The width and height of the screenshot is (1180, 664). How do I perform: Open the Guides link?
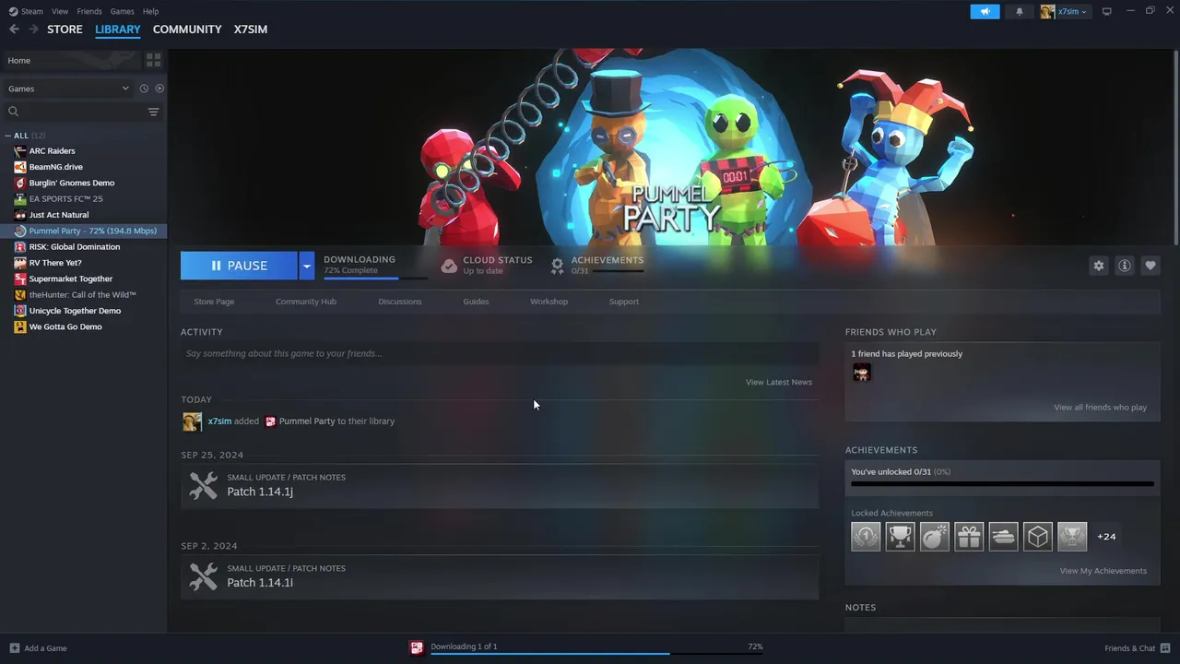coord(476,302)
